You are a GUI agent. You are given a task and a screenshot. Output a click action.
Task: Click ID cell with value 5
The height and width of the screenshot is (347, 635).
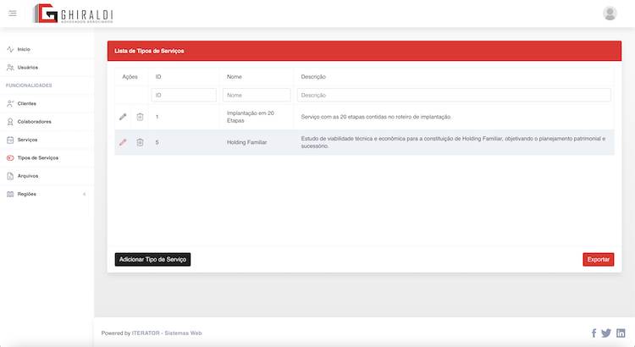(184, 142)
